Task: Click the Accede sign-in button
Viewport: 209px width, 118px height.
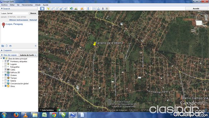Action: [x=196, y=9]
